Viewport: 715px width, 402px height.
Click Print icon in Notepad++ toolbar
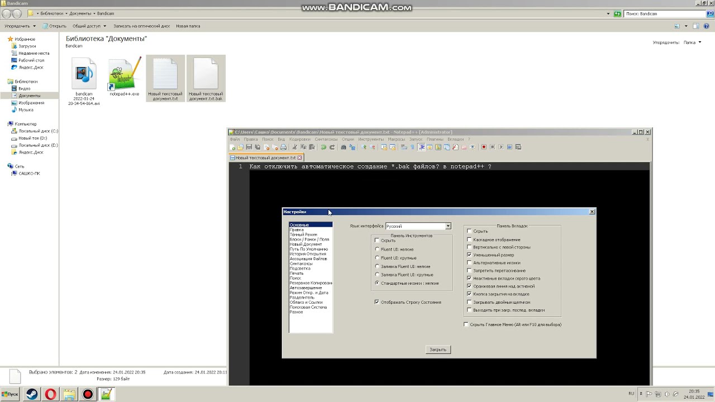coord(283,147)
